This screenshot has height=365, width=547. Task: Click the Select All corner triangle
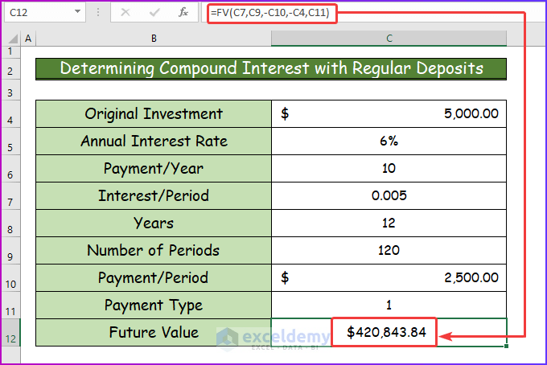[x=13, y=39]
